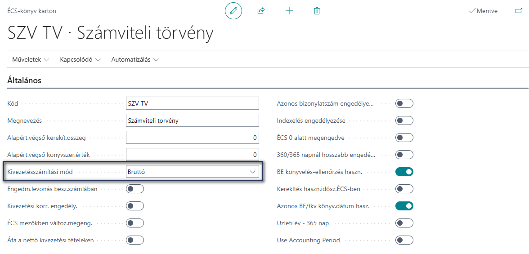This screenshot has width=529, height=254.
Task: Click the share icon in header
Action: tap(261, 11)
